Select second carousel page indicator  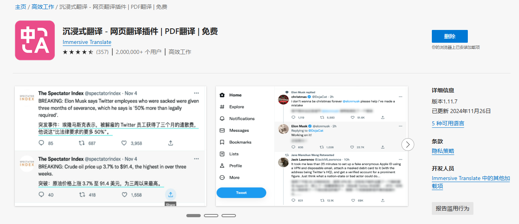click(211, 216)
